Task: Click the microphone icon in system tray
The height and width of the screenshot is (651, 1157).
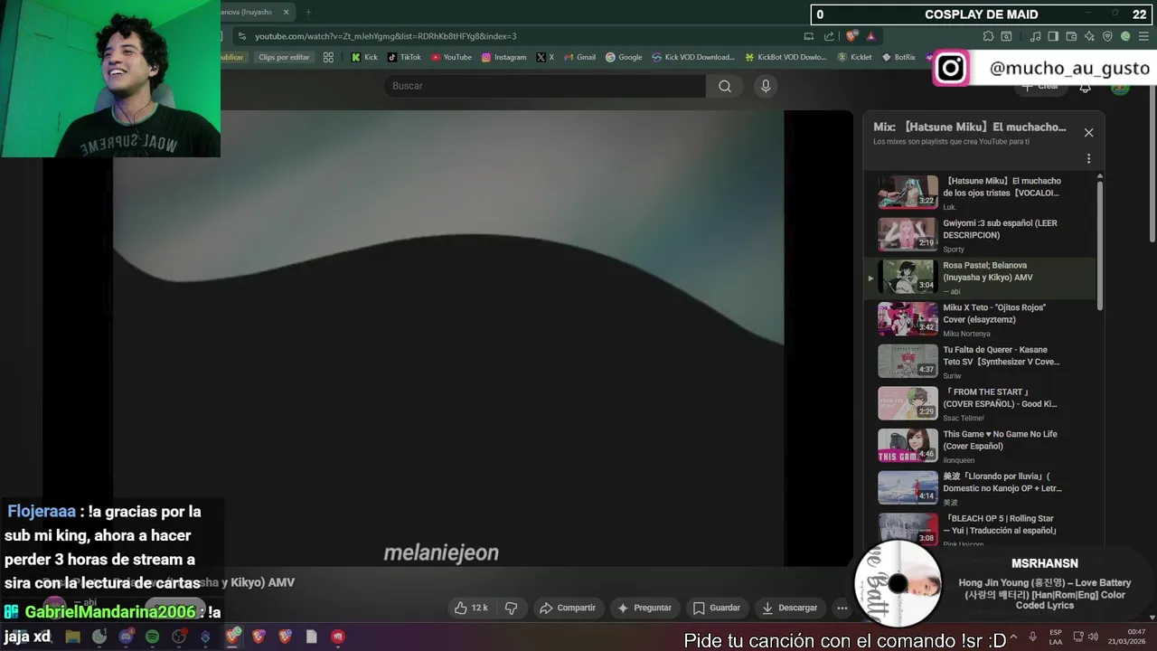Action: [1033, 637]
